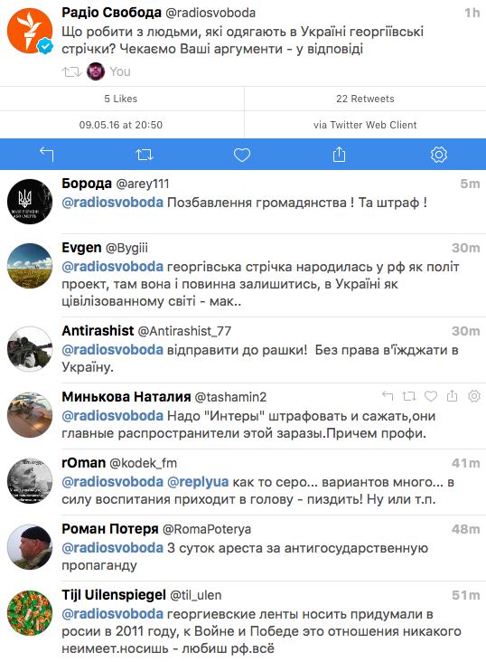The width and height of the screenshot is (486, 662).
Task: Open Радіо Свобода profile avatar
Action: [30, 31]
